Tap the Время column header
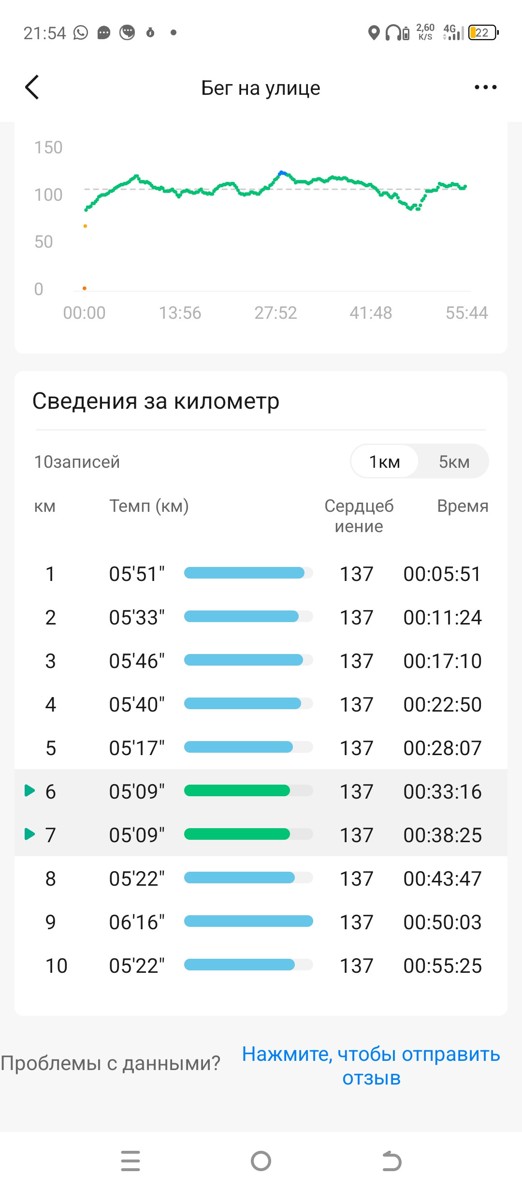 point(463,506)
